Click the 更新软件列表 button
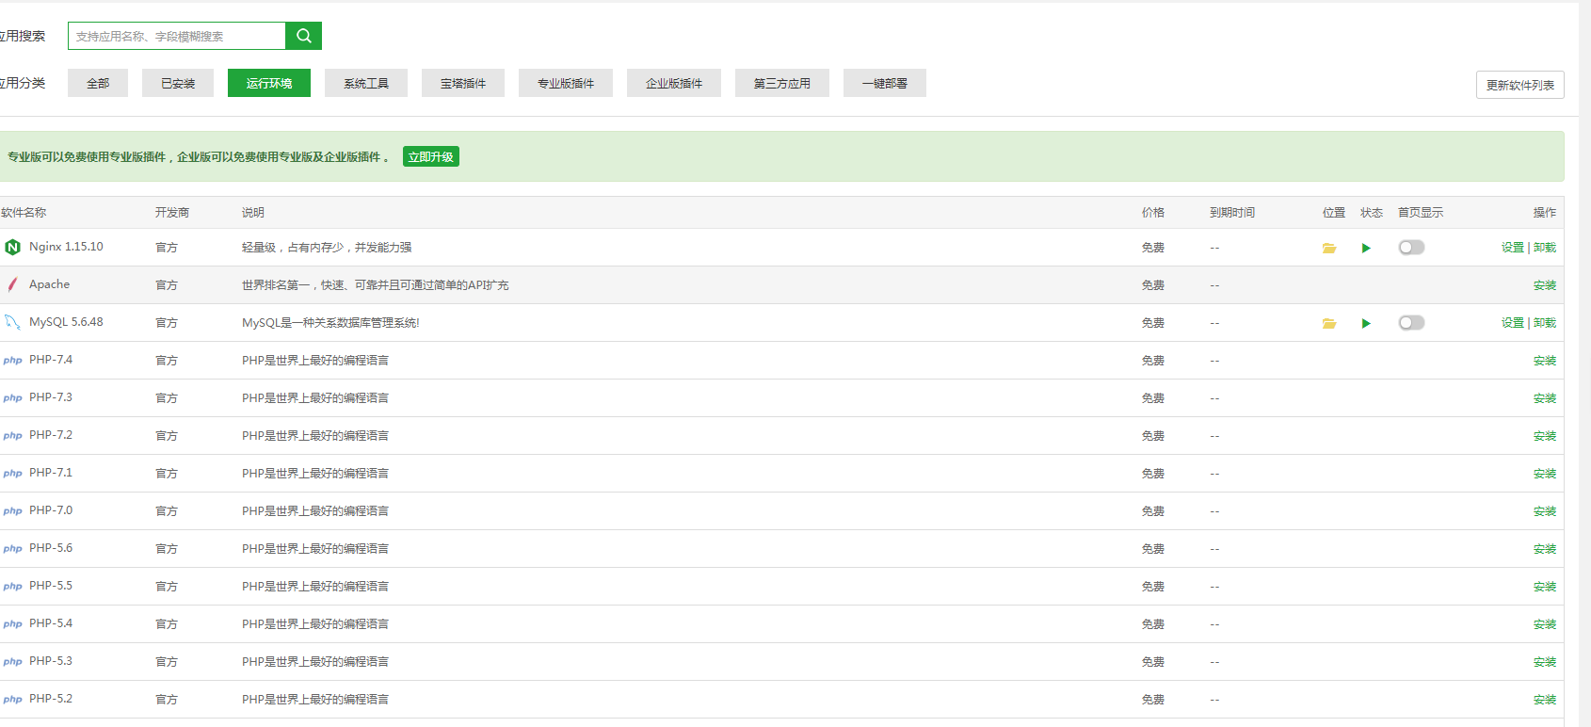 point(1520,85)
